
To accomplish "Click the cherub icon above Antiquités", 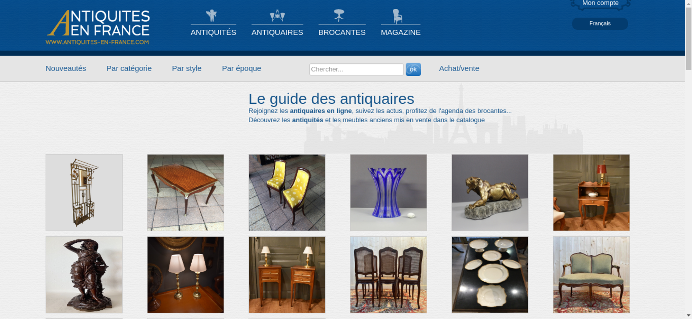I will 211,16.
